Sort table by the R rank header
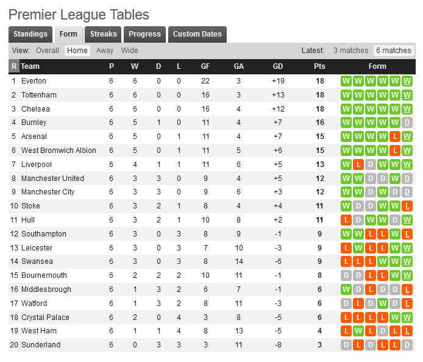The width and height of the screenshot is (423, 362). pos(14,66)
